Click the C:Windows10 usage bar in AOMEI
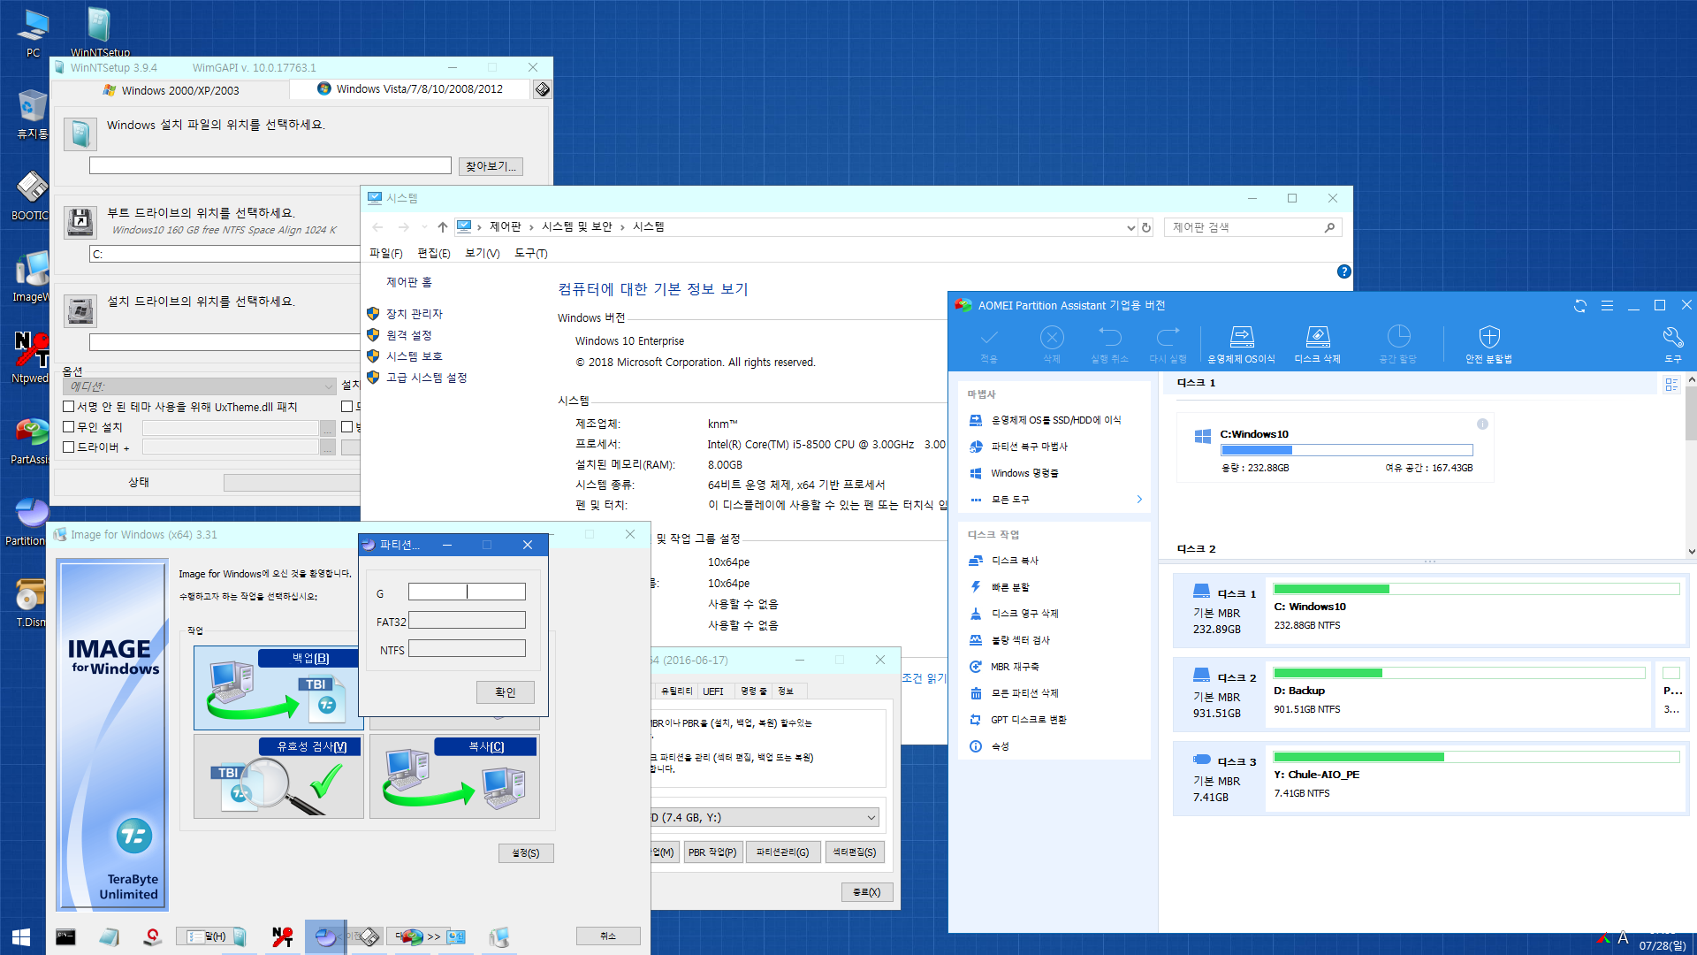The height and width of the screenshot is (955, 1697). [x=1347, y=450]
